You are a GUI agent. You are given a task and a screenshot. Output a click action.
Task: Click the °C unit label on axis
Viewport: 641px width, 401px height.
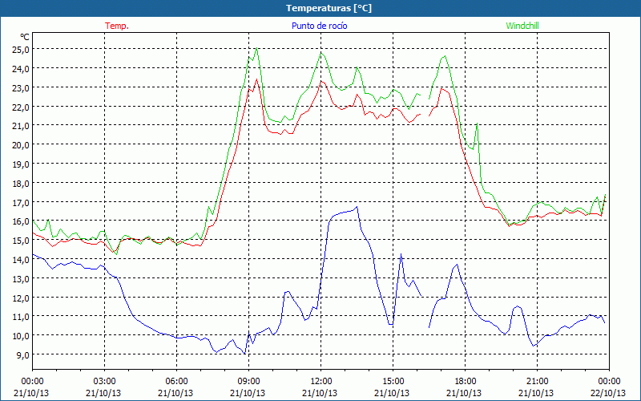25,37
